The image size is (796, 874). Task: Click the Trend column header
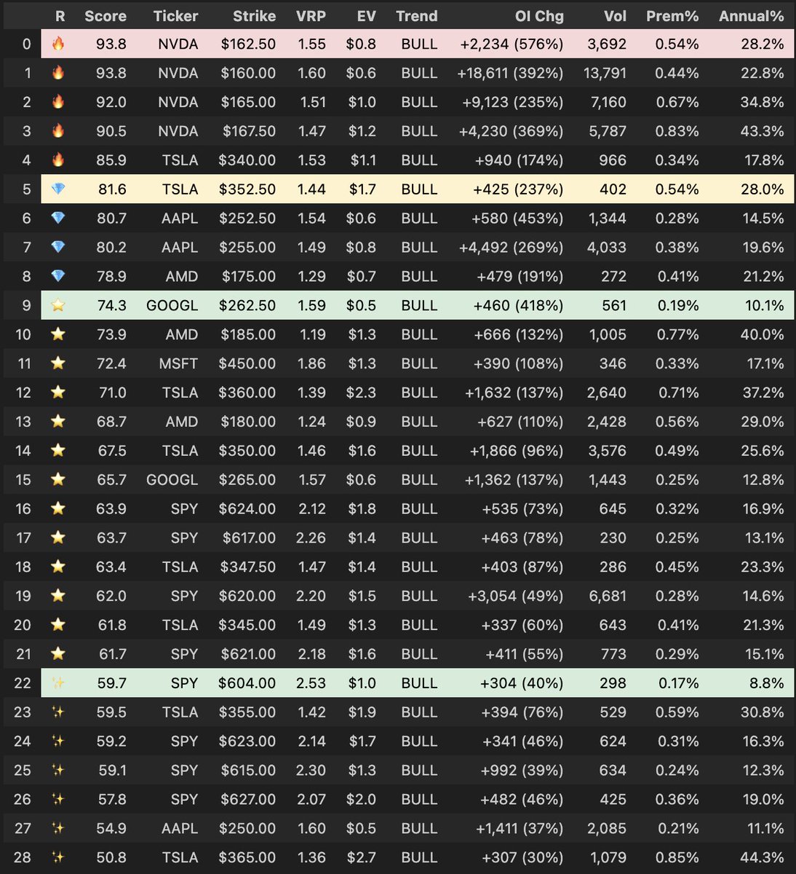[419, 16]
